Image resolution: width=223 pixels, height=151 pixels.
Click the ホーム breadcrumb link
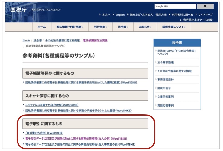tap(26, 40)
